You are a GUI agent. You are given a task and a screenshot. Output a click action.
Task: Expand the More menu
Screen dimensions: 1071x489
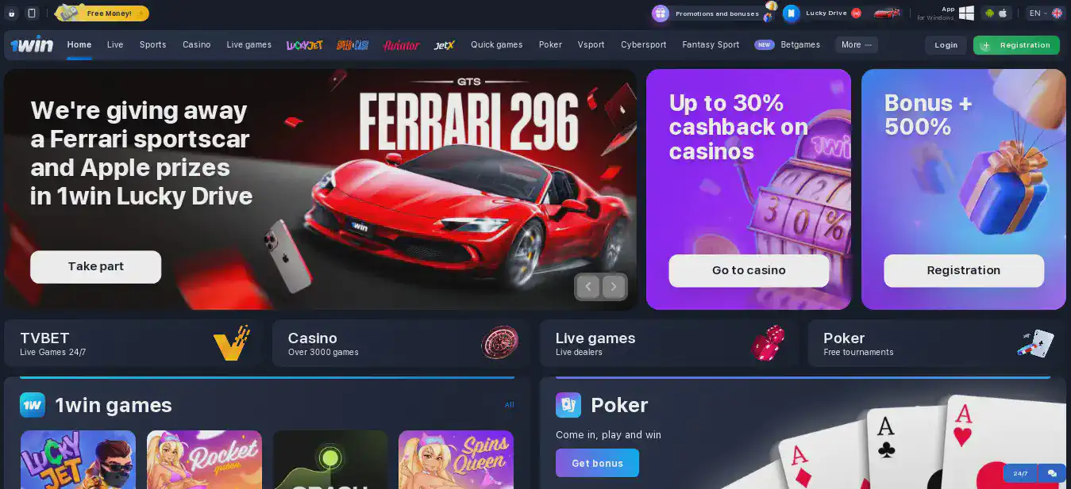coord(856,45)
